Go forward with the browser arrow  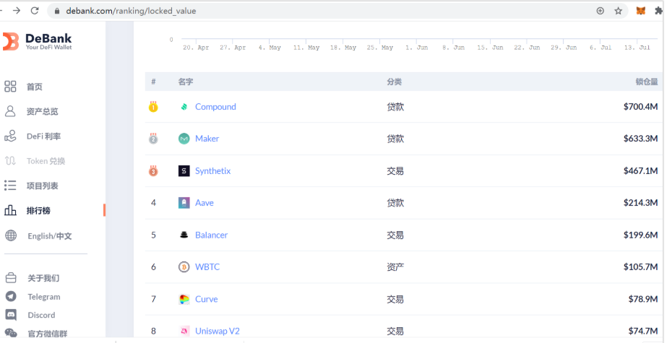pyautogui.click(x=16, y=11)
